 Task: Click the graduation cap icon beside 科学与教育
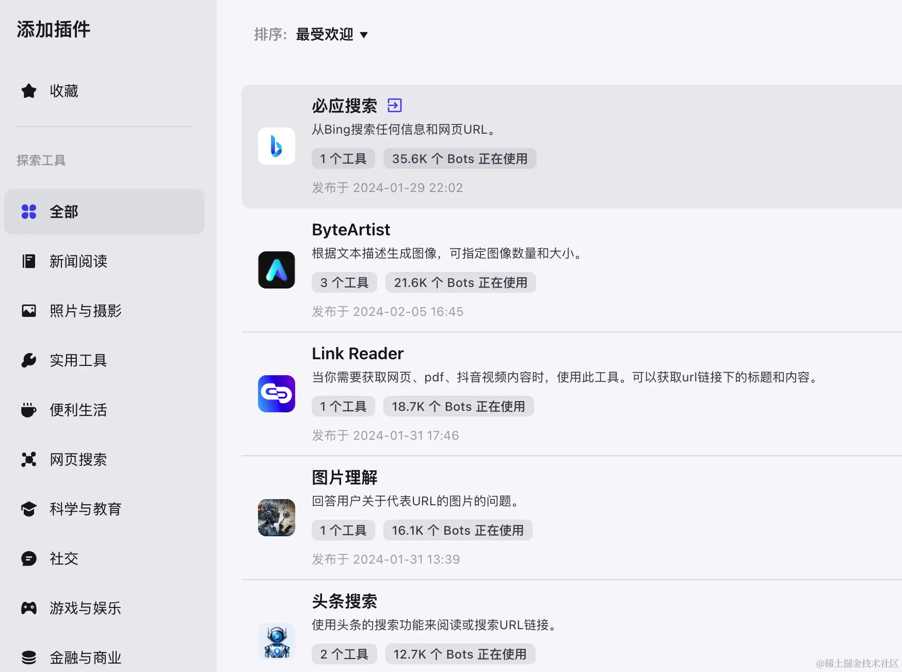(x=29, y=509)
